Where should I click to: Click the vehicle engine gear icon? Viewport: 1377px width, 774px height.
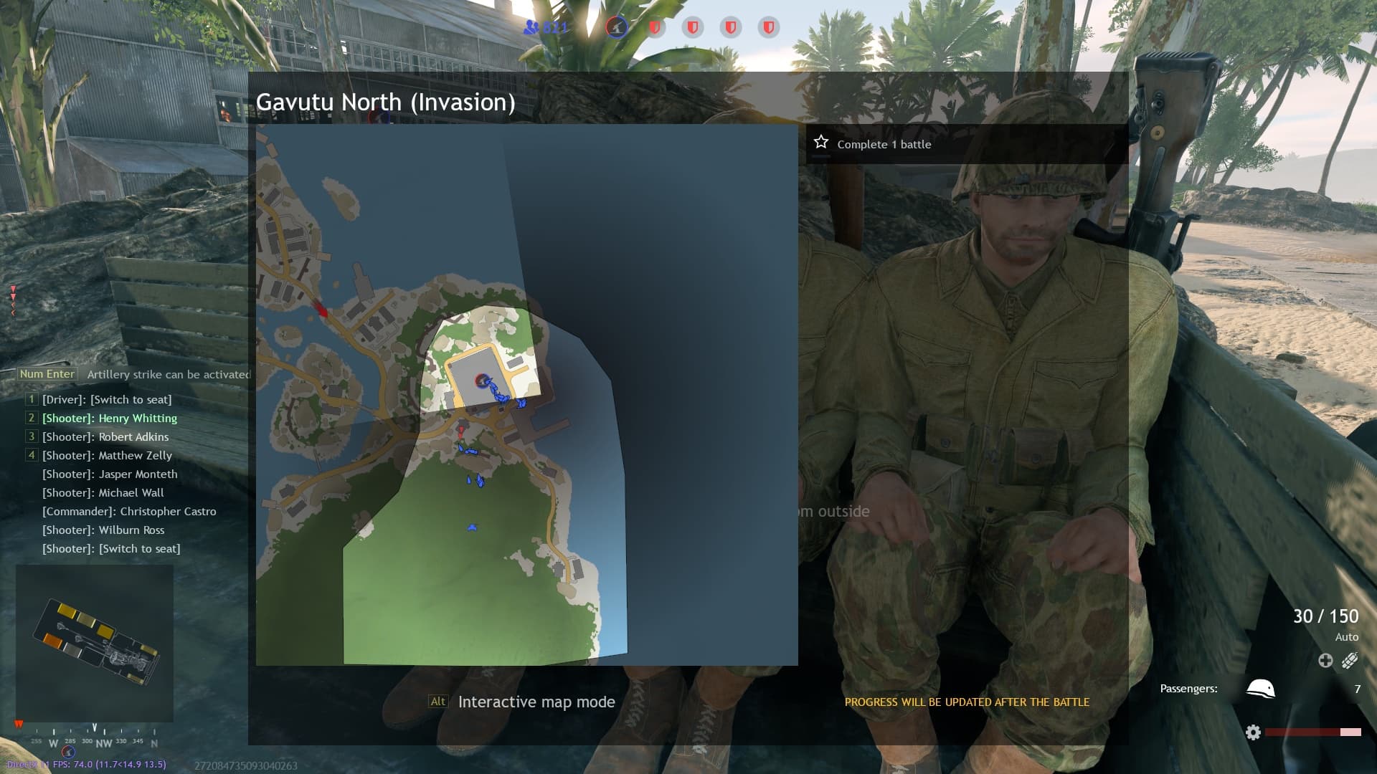point(1253,732)
